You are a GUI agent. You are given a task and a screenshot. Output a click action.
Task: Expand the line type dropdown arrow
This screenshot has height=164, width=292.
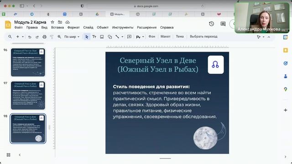122,37
